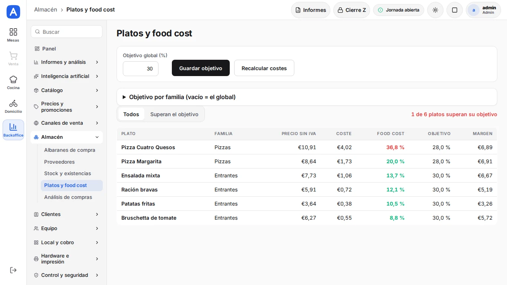Expand Objetivo por familia disclosure triangle
Screen dimensions: 507x285
[x=124, y=97]
